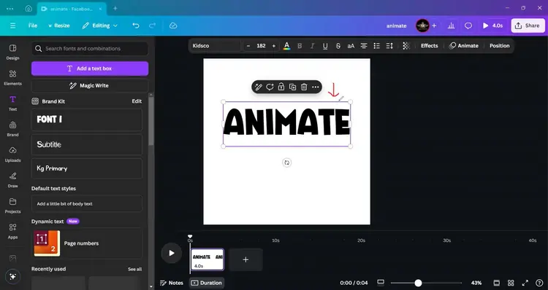Image resolution: width=548 pixels, height=290 pixels.
Task: Open the Kidsco font family dropdown
Action: pyautogui.click(x=216, y=46)
